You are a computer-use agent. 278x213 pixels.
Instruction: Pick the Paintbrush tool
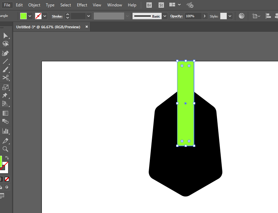click(5, 70)
